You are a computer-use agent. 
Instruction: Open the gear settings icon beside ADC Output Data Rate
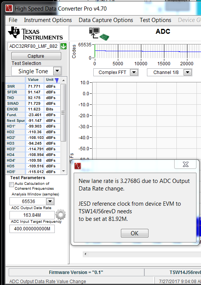tap(60, 215)
